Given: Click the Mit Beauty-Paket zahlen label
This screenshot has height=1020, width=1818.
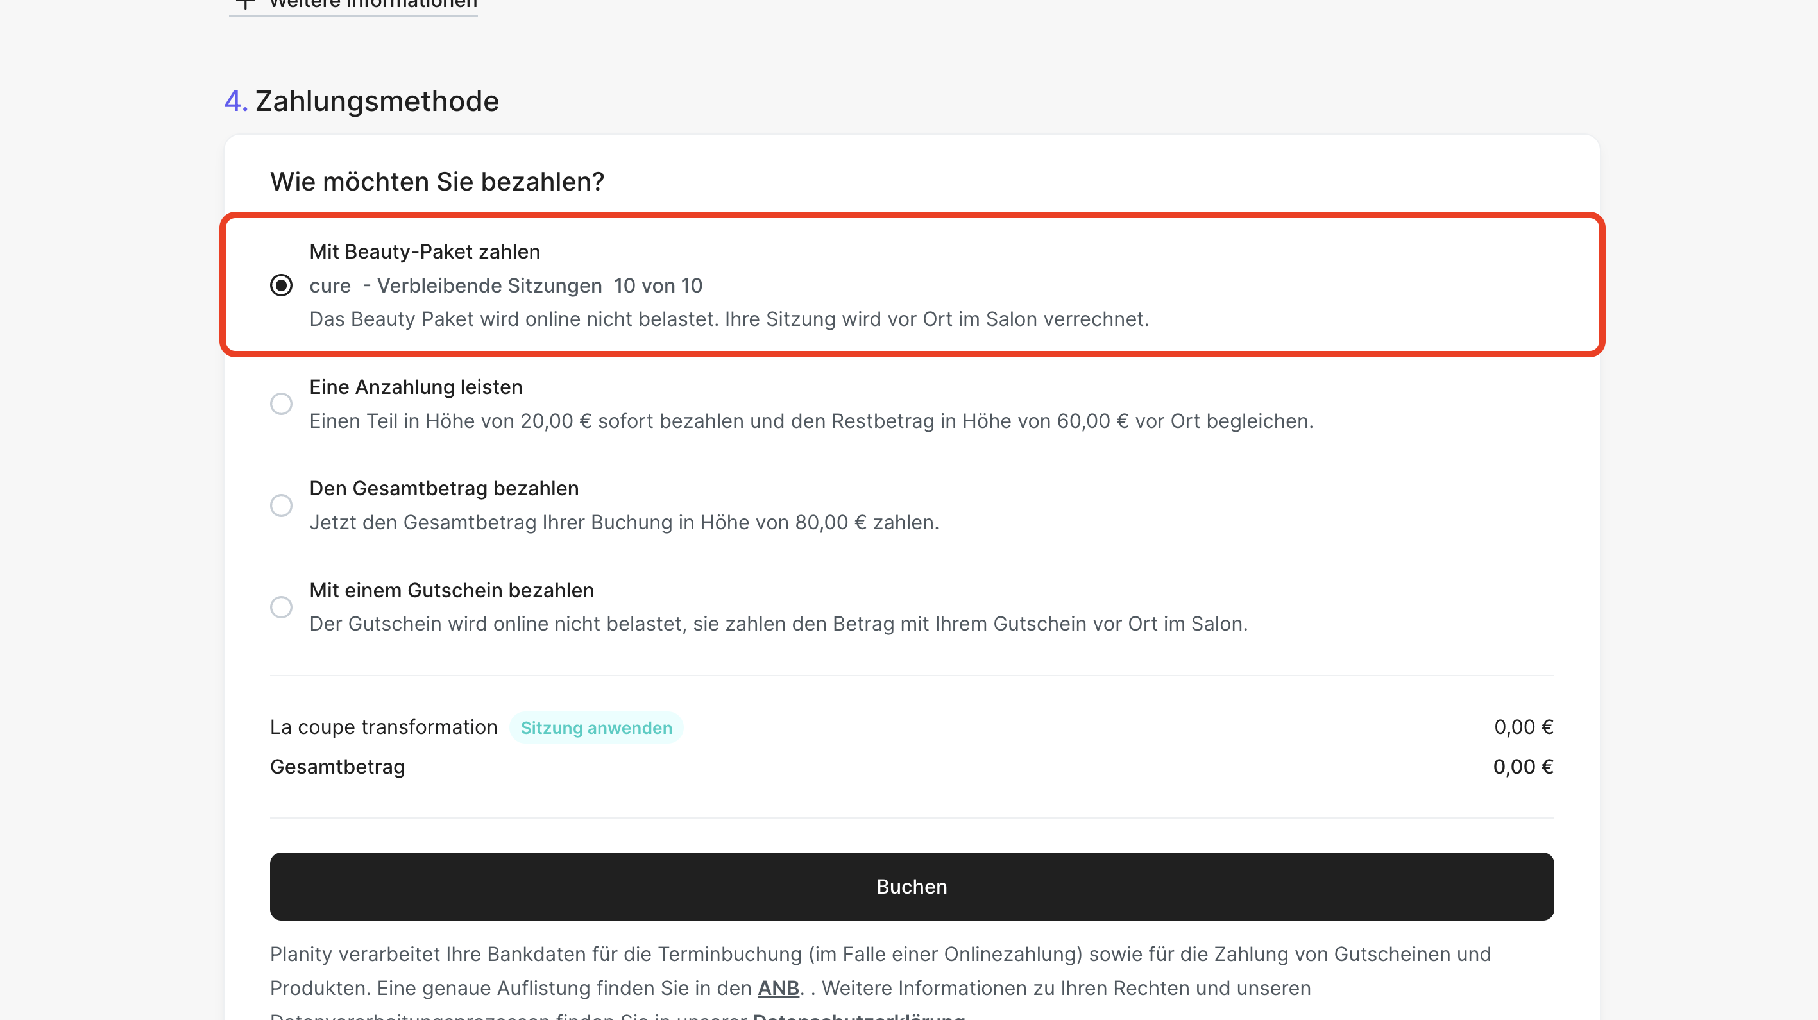Looking at the screenshot, I should tap(424, 251).
